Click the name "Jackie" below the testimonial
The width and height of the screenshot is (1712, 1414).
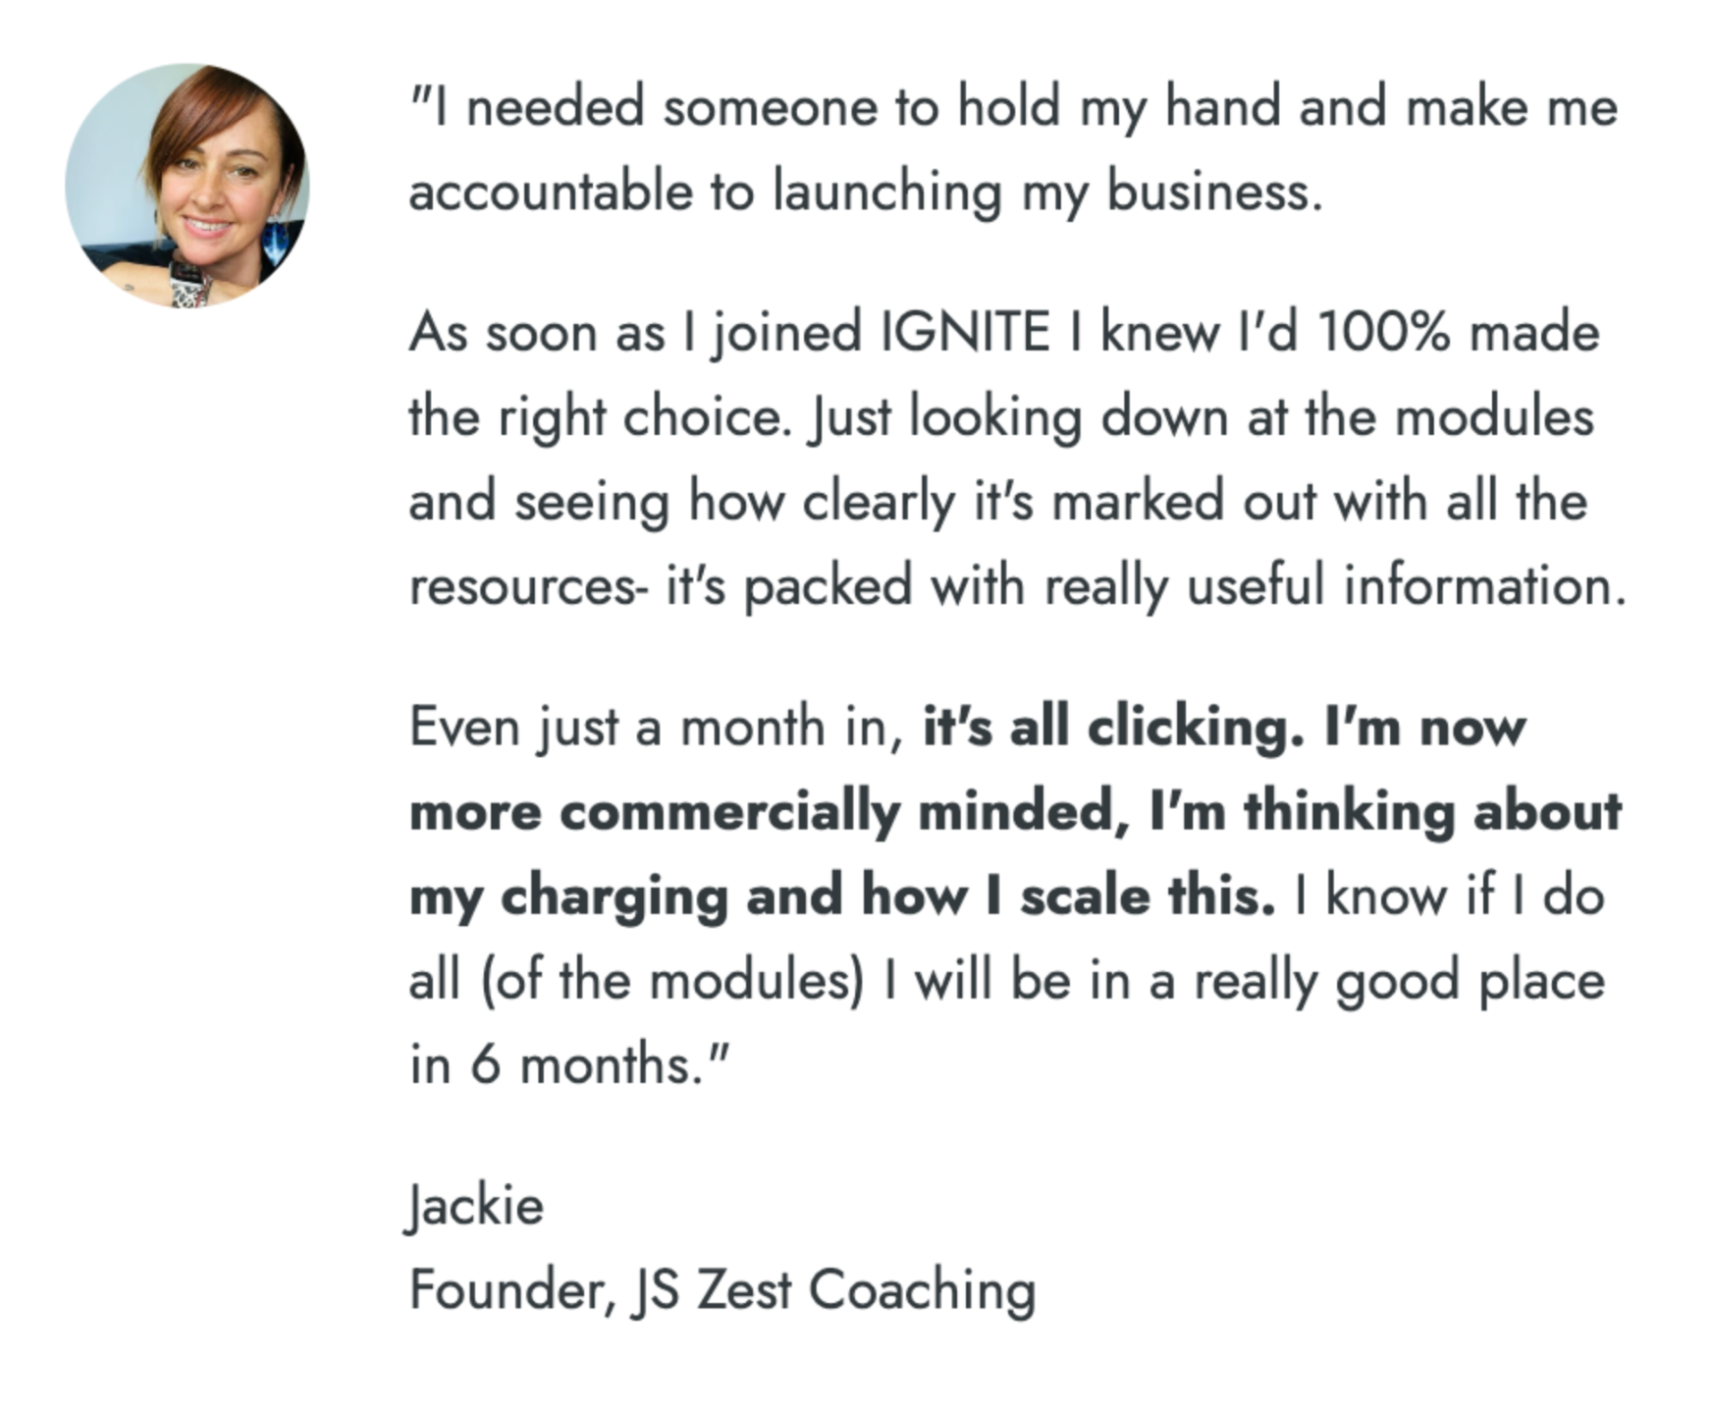tap(475, 1205)
